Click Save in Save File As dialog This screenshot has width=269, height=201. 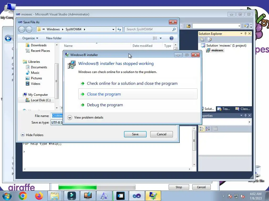coord(135,134)
